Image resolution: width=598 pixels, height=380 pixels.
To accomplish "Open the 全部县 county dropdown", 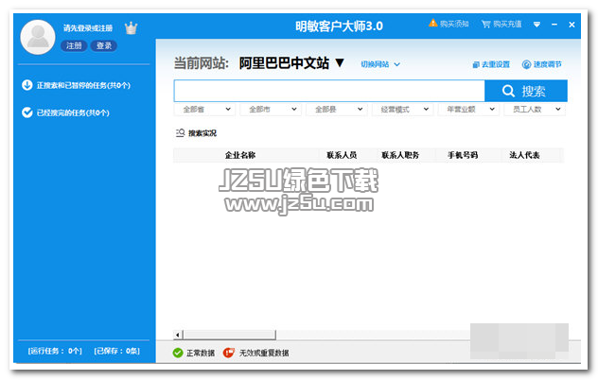I will click(337, 110).
